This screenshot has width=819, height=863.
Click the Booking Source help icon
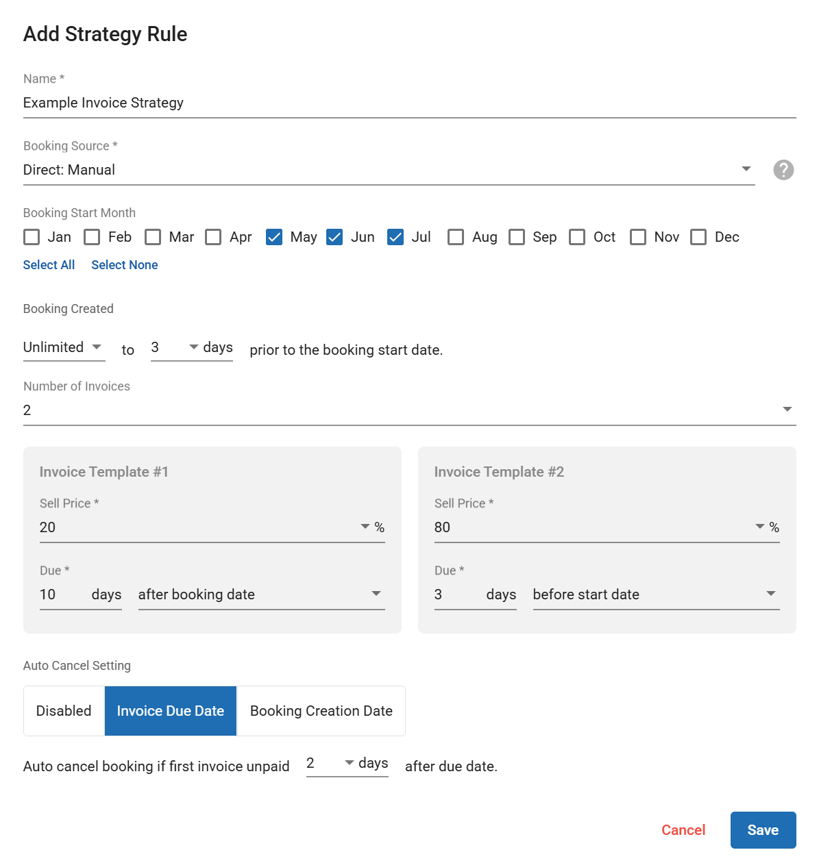783,170
